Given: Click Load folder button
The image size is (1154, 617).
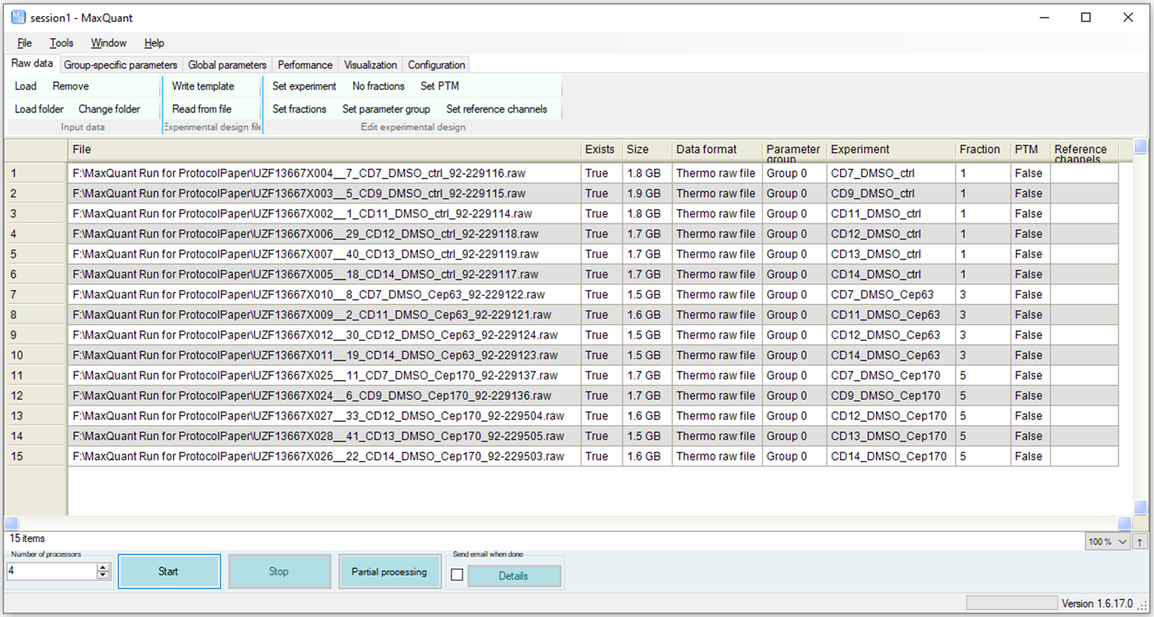Looking at the screenshot, I should tap(39, 109).
